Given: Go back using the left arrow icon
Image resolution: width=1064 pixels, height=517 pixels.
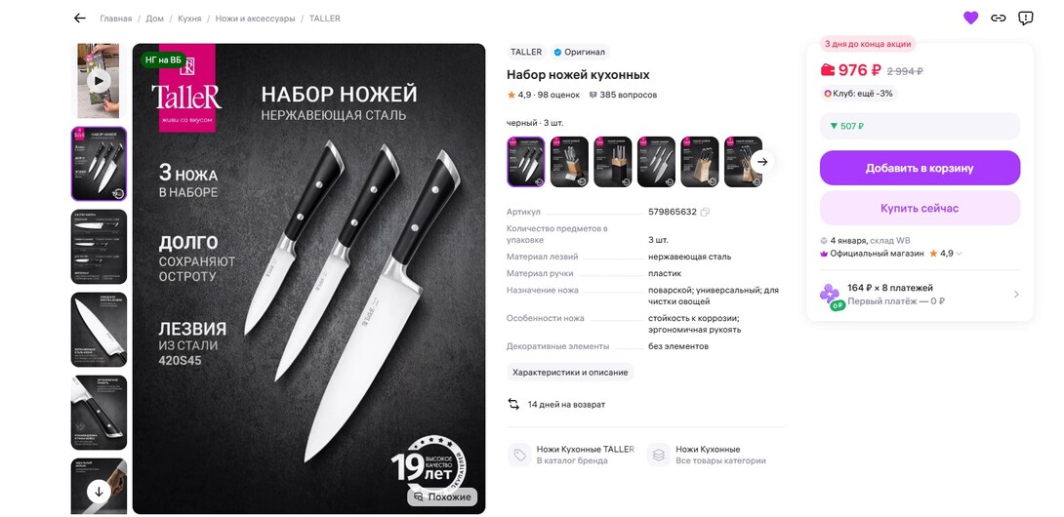Looking at the screenshot, I should tap(80, 19).
